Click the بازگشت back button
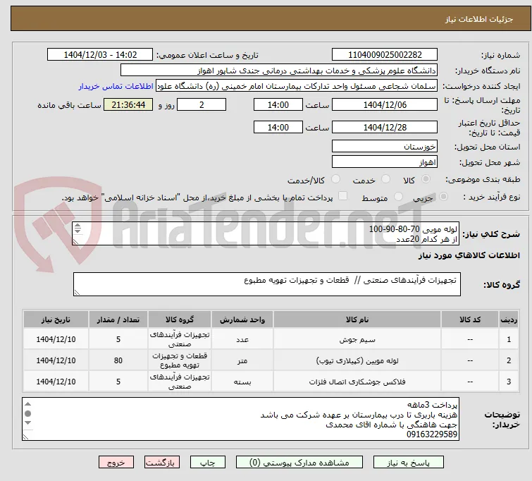The image size is (532, 481). 162,463
